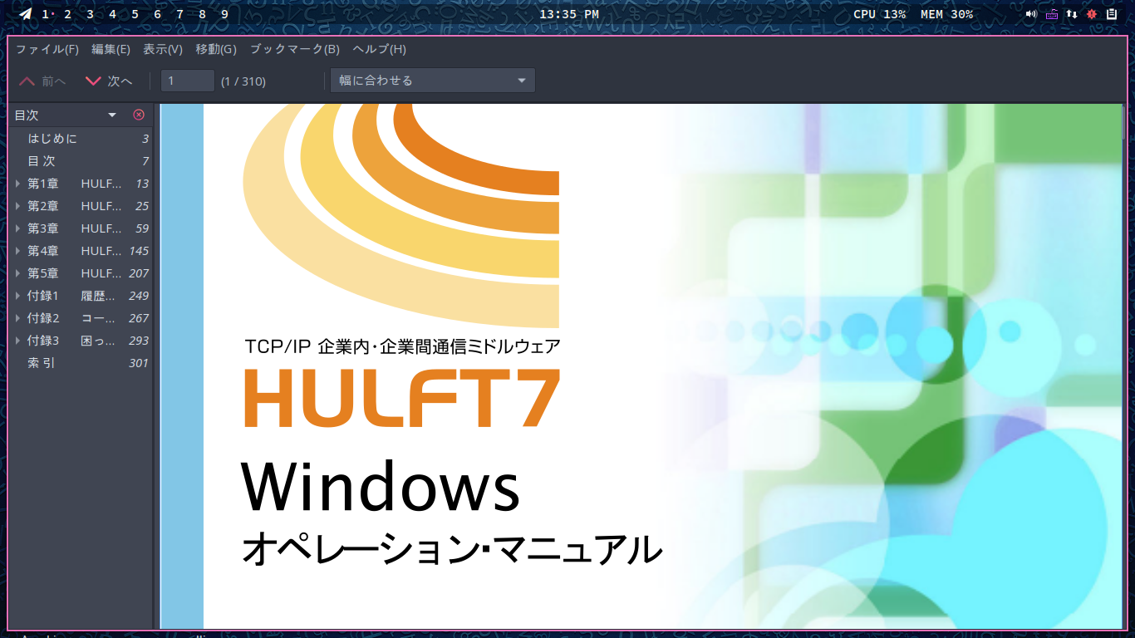
Task: Switch to workspace 4
Action: click(x=112, y=14)
